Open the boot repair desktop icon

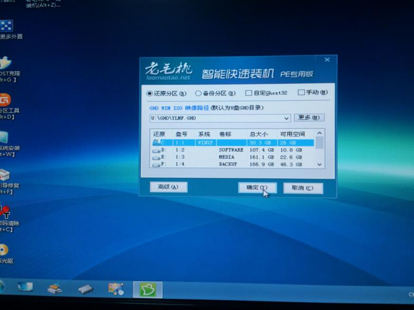coord(4,176)
